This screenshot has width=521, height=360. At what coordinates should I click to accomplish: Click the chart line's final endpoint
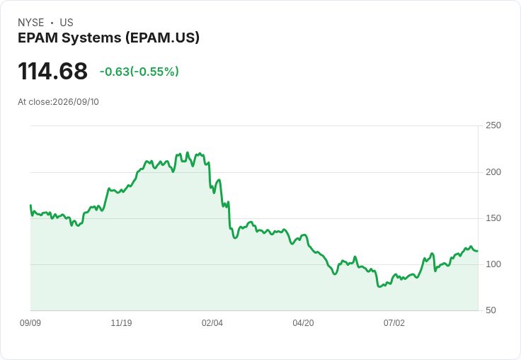478,251
